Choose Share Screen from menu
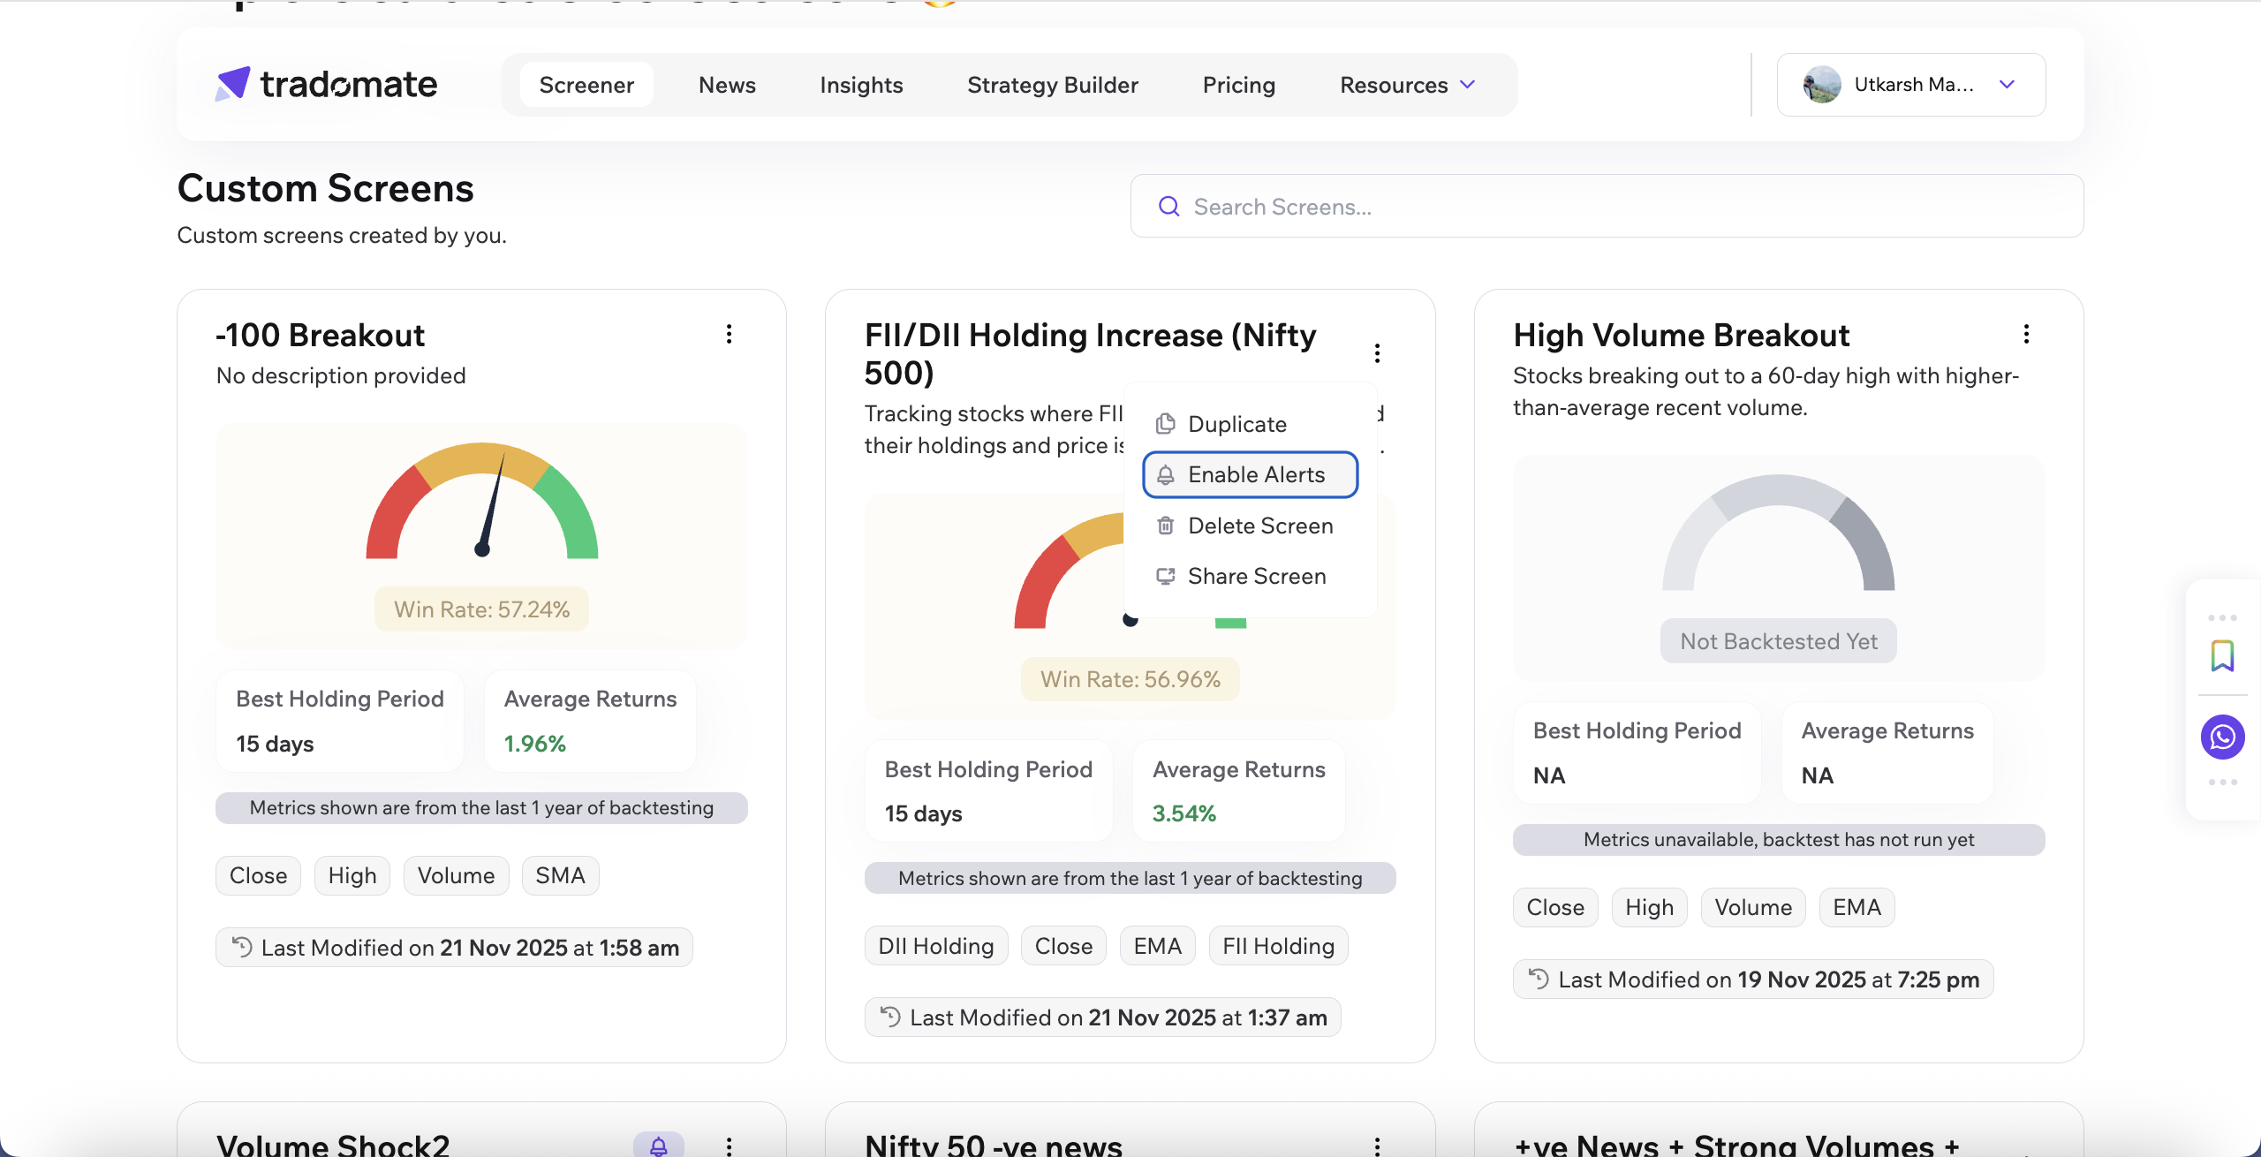The image size is (2261, 1157). click(1256, 576)
